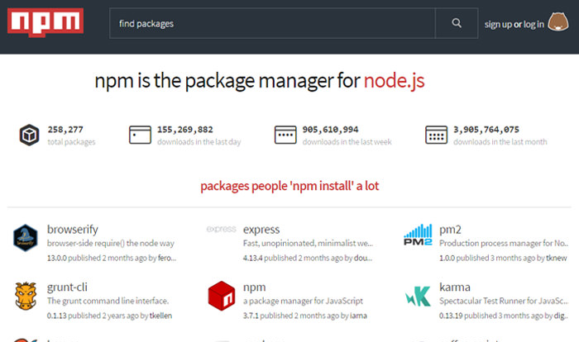Click the red npm cube icon
Image resolution: width=579 pixels, height=342 pixels.
point(222,296)
